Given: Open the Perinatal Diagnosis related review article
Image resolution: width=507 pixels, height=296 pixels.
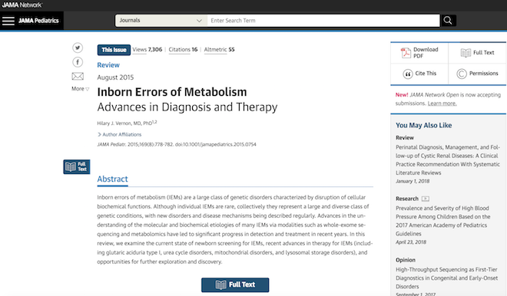Looking at the screenshot, I should [x=448, y=160].
